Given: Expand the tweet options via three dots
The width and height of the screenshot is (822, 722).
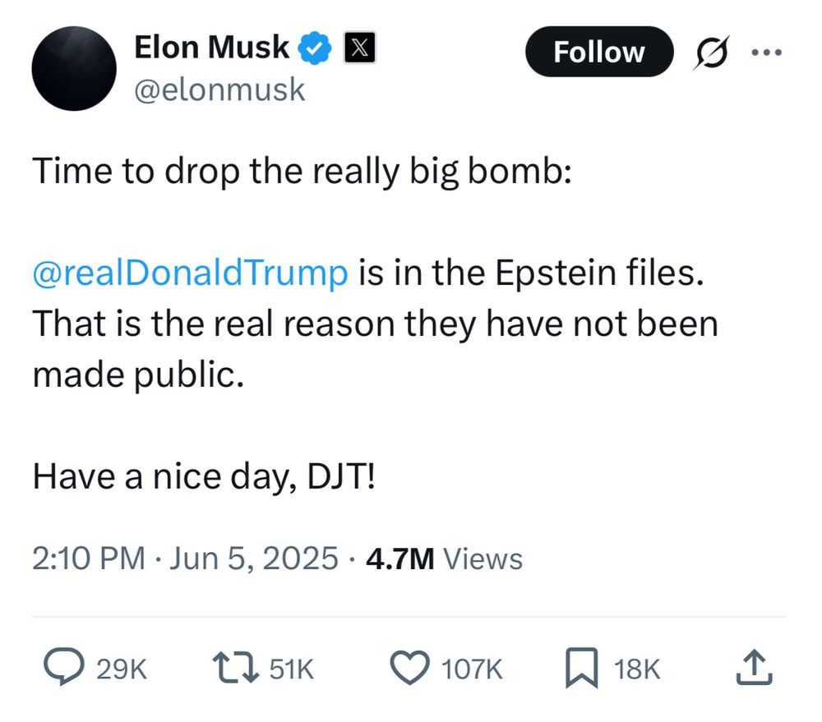Looking at the screenshot, I should coord(768,51).
